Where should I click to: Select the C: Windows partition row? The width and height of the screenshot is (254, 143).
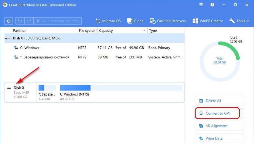coord(30,48)
